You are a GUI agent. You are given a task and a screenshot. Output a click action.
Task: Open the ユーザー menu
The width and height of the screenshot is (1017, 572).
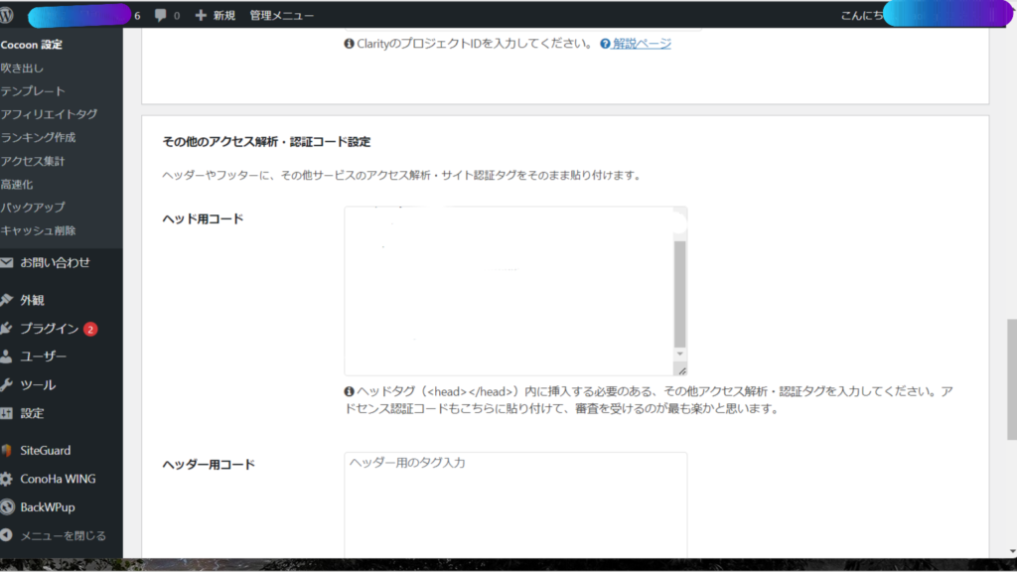[44, 357]
